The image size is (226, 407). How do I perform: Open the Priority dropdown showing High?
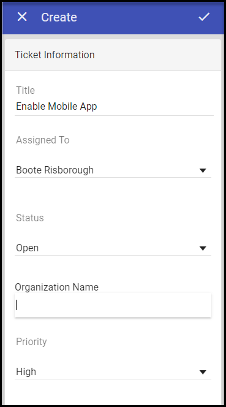(x=113, y=372)
